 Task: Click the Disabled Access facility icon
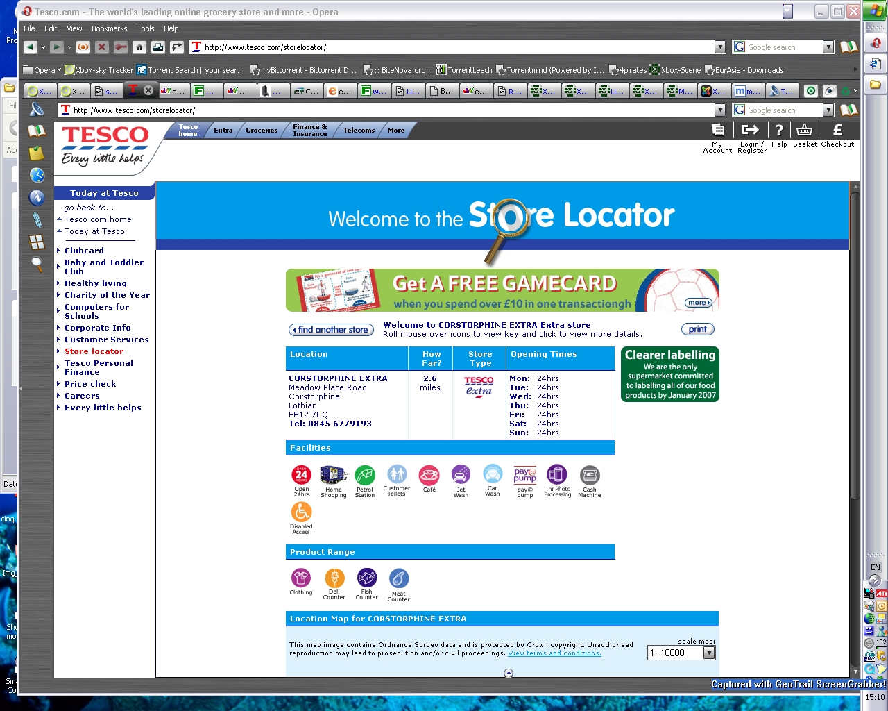pos(301,512)
